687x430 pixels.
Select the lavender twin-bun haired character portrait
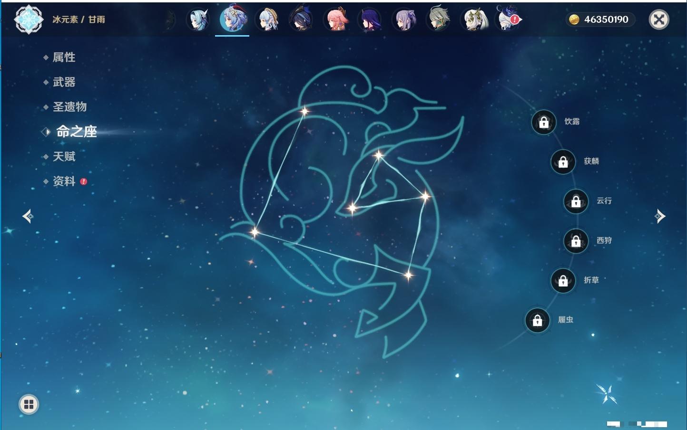coord(404,19)
